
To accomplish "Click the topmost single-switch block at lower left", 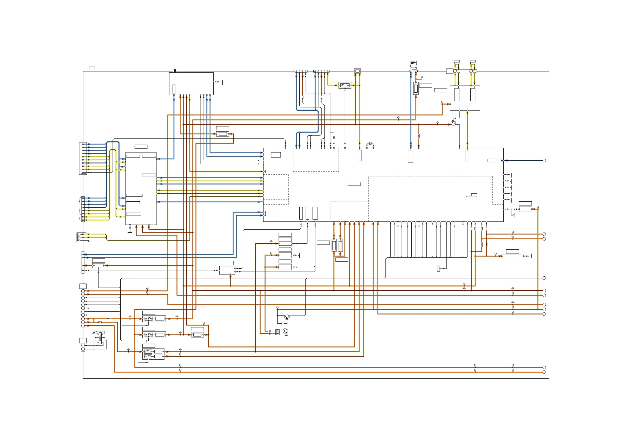I will 154,319.
